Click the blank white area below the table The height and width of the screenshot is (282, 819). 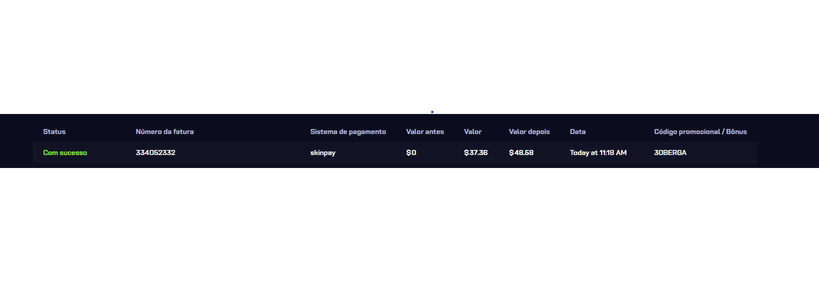(x=409, y=225)
